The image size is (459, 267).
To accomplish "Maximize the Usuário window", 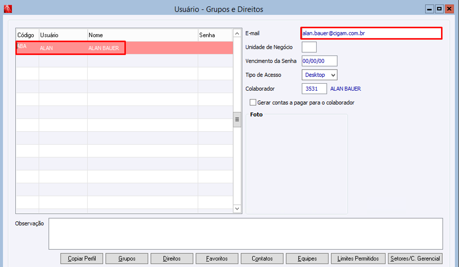I will [439, 9].
